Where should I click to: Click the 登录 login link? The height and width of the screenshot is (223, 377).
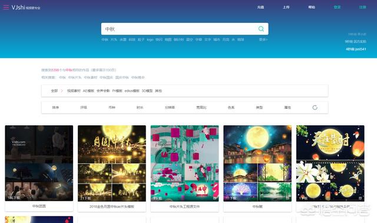[x=337, y=7]
